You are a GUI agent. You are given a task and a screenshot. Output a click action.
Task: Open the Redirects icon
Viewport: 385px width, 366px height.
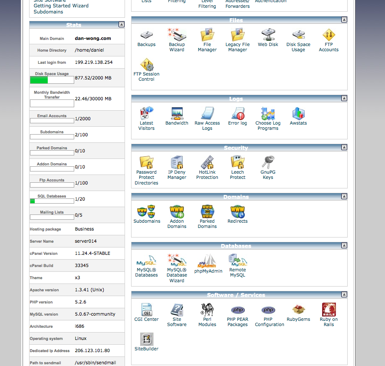click(237, 212)
